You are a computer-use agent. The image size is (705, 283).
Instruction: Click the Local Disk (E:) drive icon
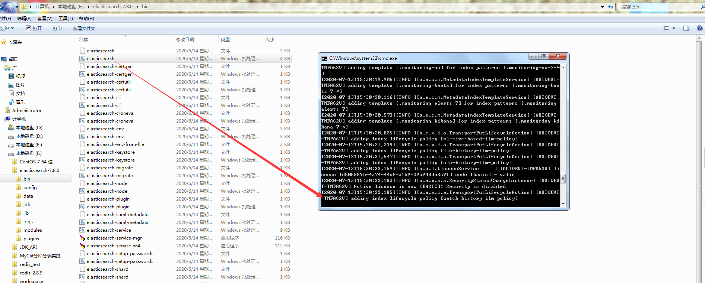(x=11, y=145)
